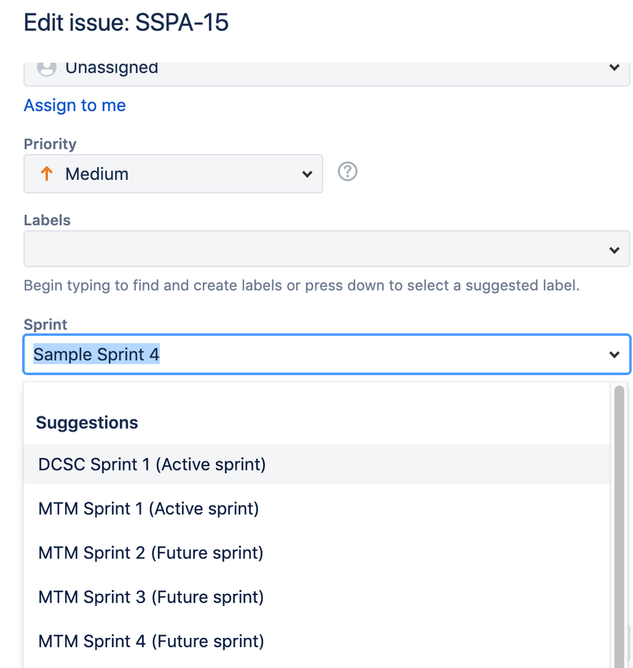Click the grey unassigned avatar icon
633x668 pixels.
[46, 69]
